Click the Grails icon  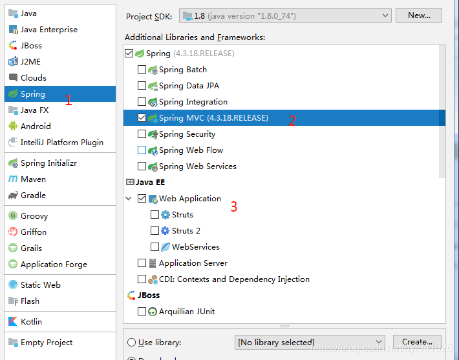point(13,248)
